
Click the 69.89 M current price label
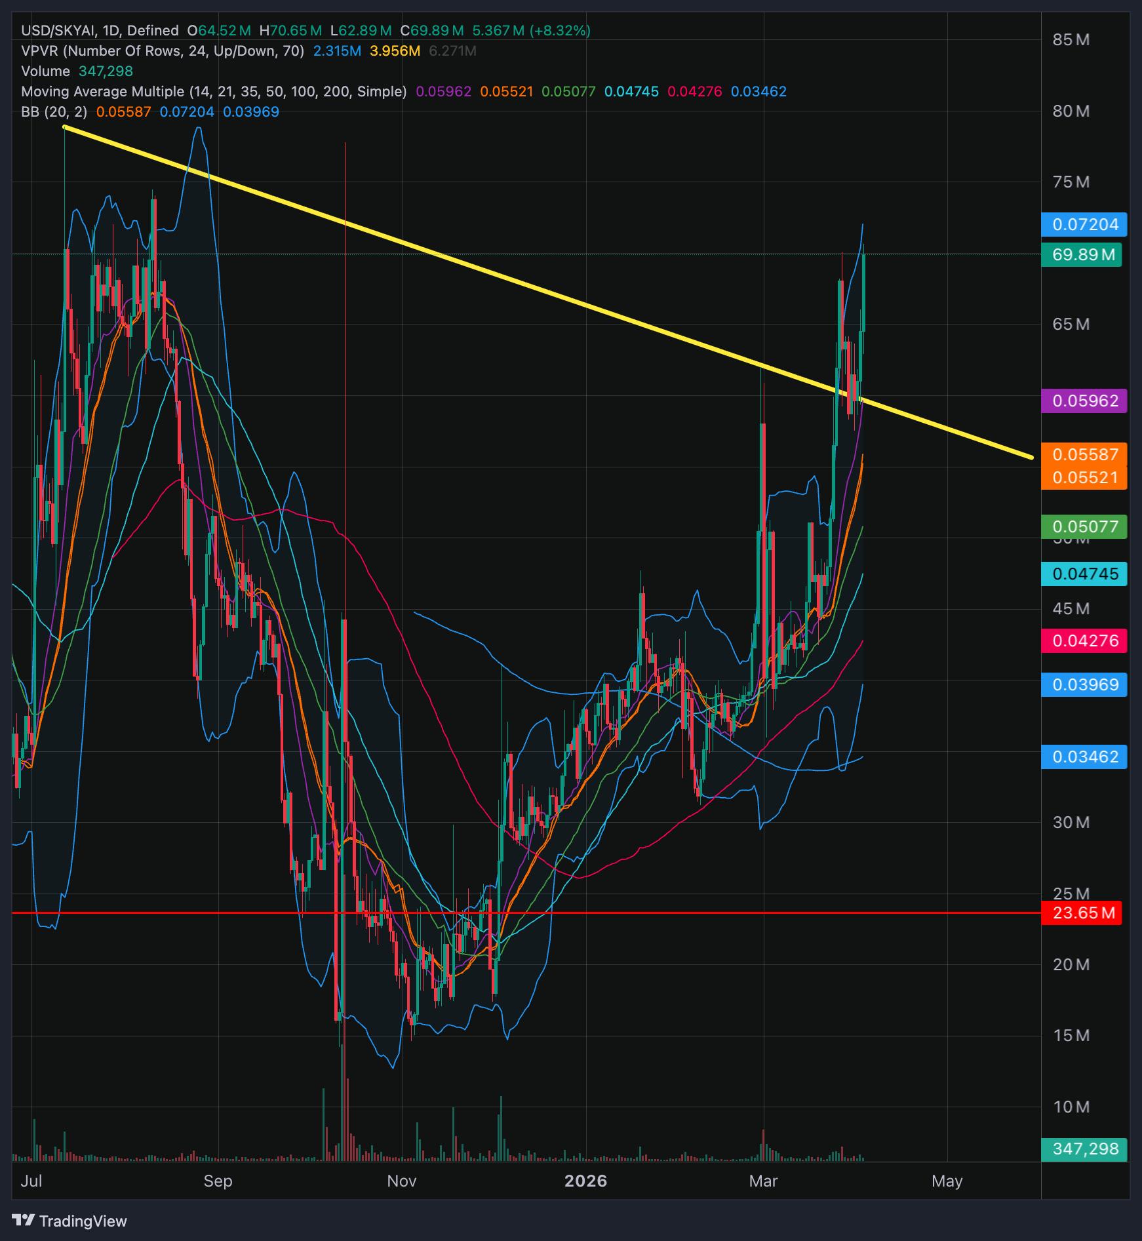point(1082,254)
